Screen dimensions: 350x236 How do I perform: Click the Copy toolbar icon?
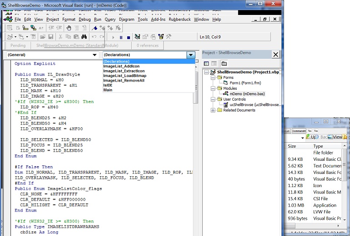[68, 37]
